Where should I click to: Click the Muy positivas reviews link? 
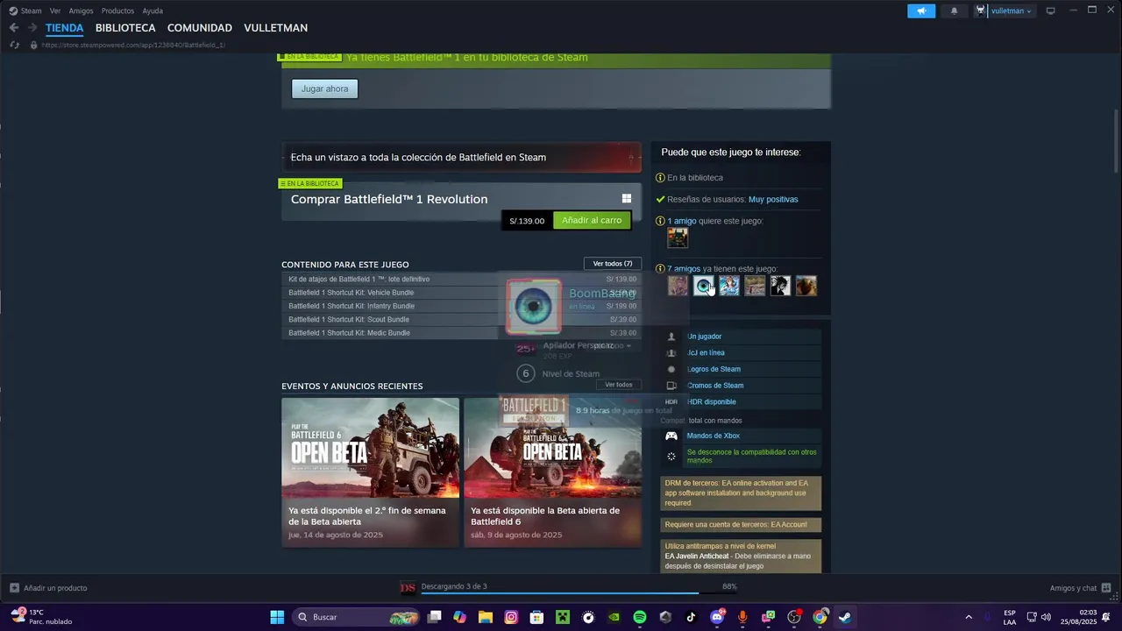click(x=773, y=199)
